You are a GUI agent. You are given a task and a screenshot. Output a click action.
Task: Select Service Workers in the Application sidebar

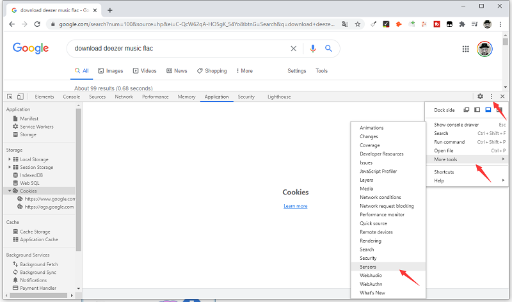point(36,127)
